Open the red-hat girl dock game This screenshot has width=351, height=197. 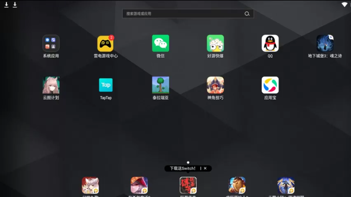(x=139, y=185)
